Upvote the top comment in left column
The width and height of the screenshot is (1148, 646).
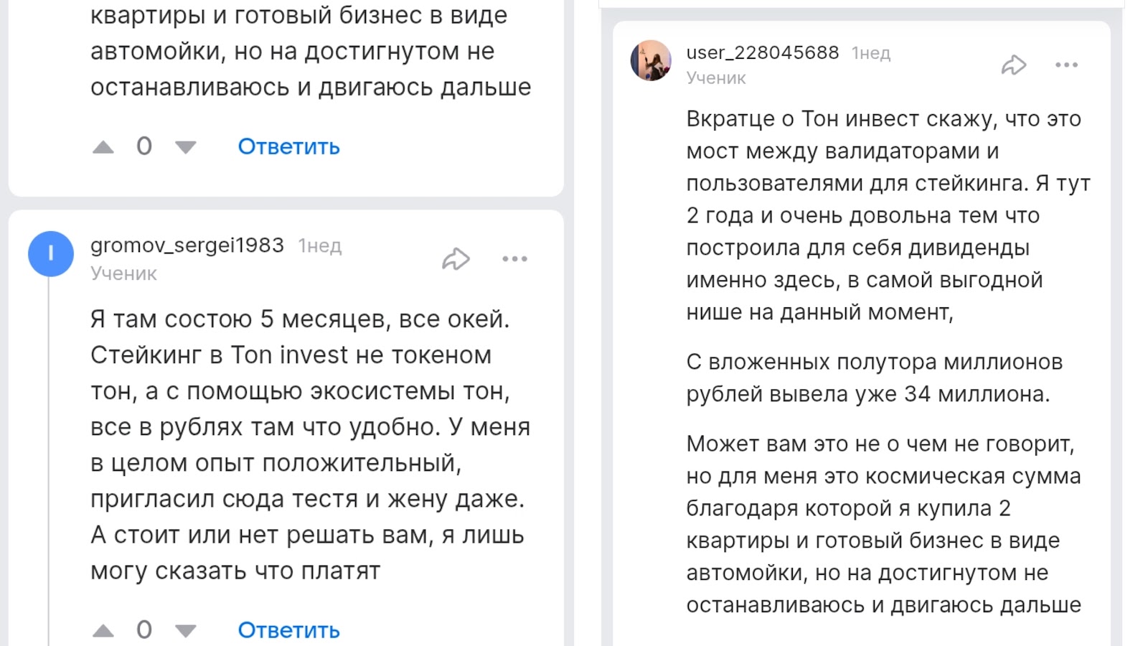103,147
